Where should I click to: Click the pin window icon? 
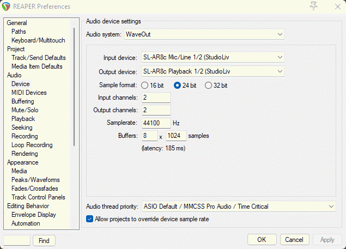point(313,6)
